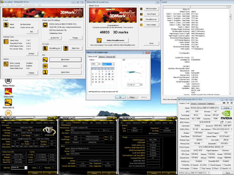Click the Selected Tests icon
Viewport: 234px width, 175px height.
click(x=6, y=41)
